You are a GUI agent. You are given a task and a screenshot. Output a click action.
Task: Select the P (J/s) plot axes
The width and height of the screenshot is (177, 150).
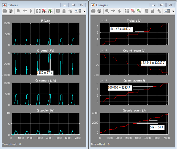click(x=46, y=34)
